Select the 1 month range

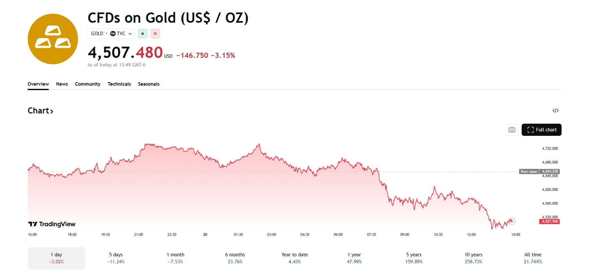pos(175,258)
